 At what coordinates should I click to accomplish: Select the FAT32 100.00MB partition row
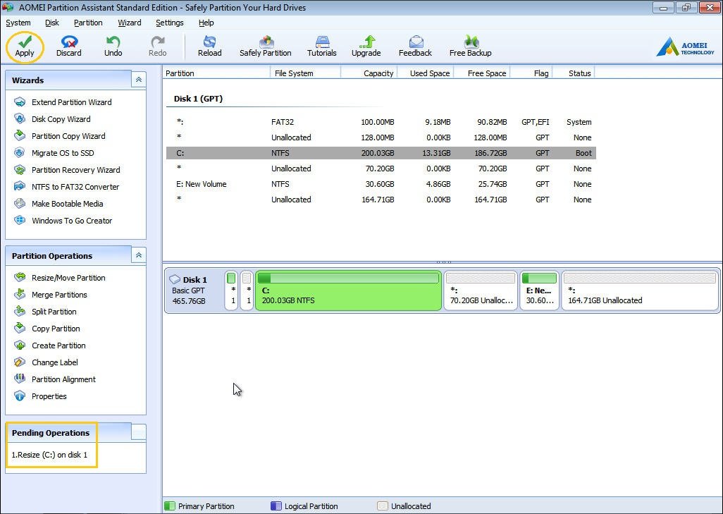[x=381, y=122]
